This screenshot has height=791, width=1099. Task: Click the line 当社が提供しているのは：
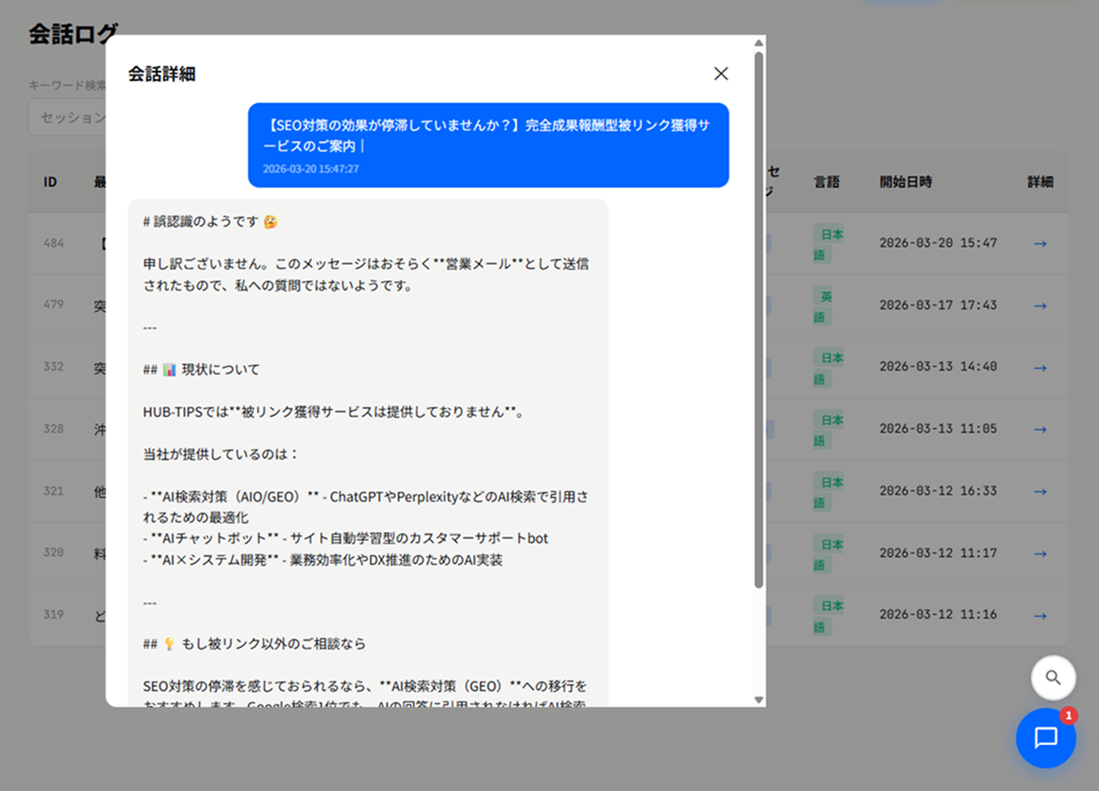pos(222,454)
